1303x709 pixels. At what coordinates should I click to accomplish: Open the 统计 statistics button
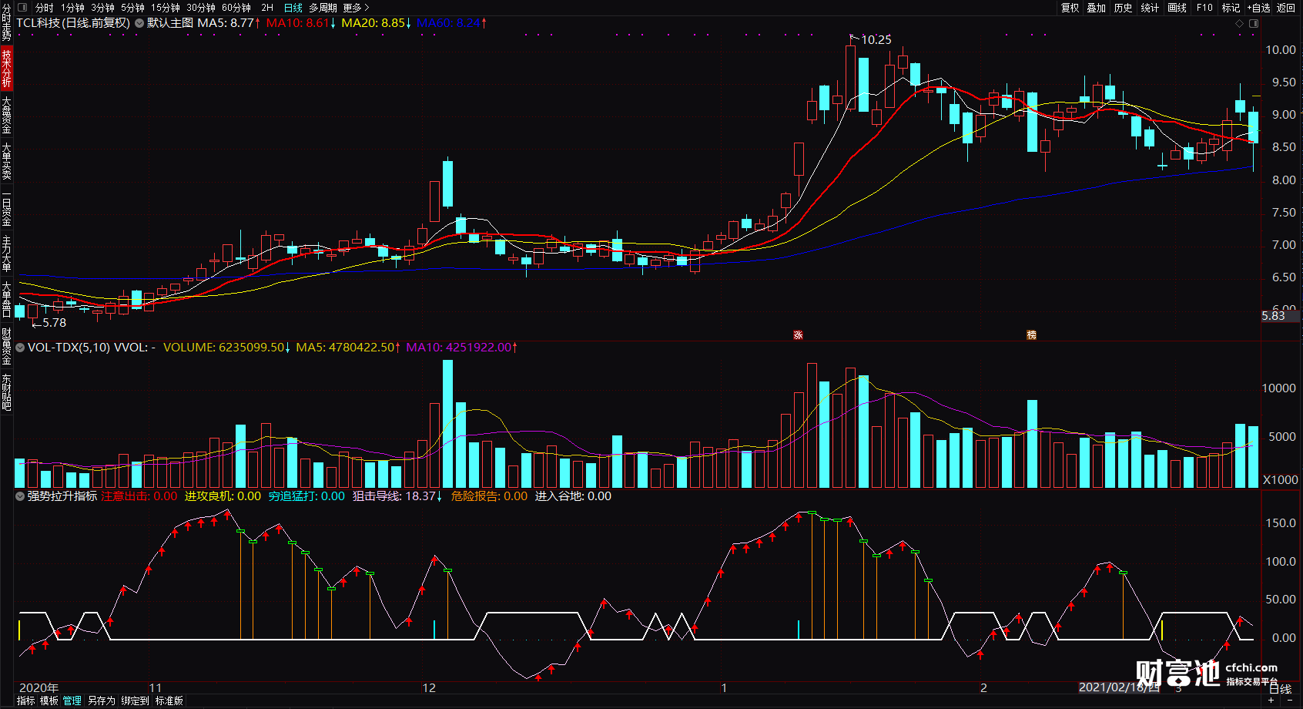tap(1150, 8)
